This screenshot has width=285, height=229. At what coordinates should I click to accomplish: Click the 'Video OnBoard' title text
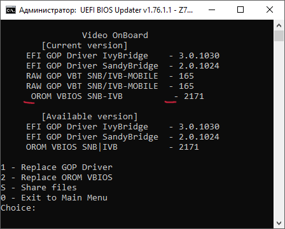coord(115,36)
